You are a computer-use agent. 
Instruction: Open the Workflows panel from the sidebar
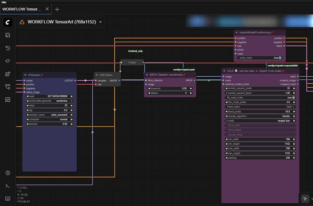click(8, 87)
